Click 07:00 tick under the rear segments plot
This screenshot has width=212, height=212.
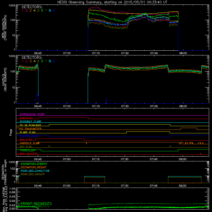(67, 106)
